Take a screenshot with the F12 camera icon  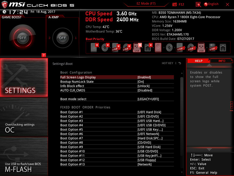pos(174,5)
